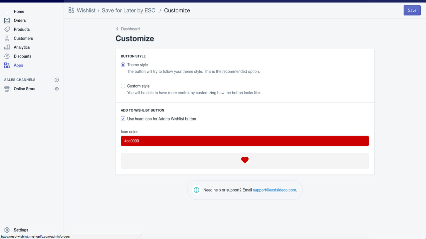The image size is (426, 239).
Task: Toggle Online Store visibility eye icon
Action: (57, 89)
